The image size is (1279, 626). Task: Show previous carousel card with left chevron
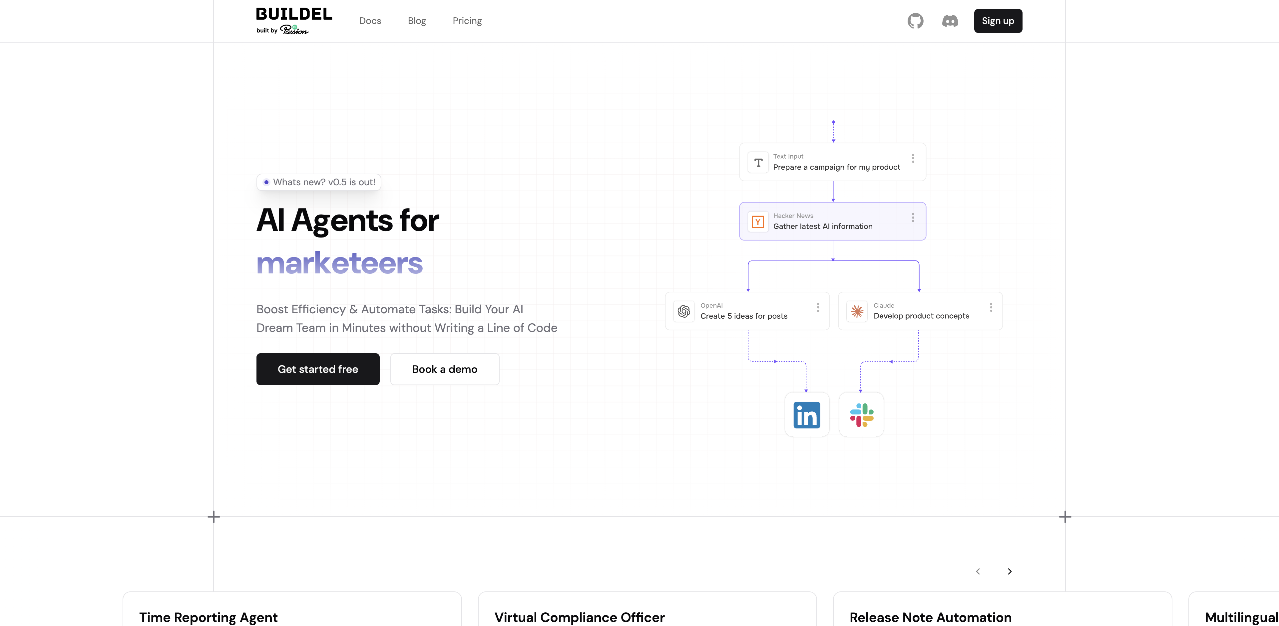[978, 571]
